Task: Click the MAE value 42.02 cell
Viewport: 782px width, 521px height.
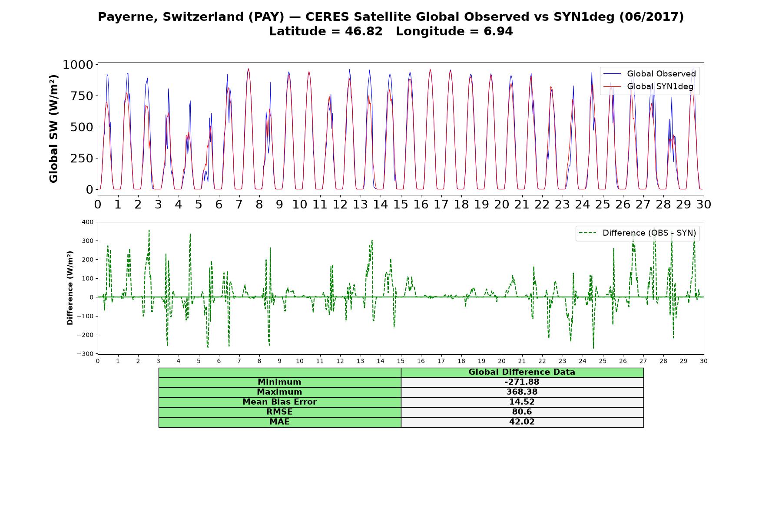Action: 522,422
